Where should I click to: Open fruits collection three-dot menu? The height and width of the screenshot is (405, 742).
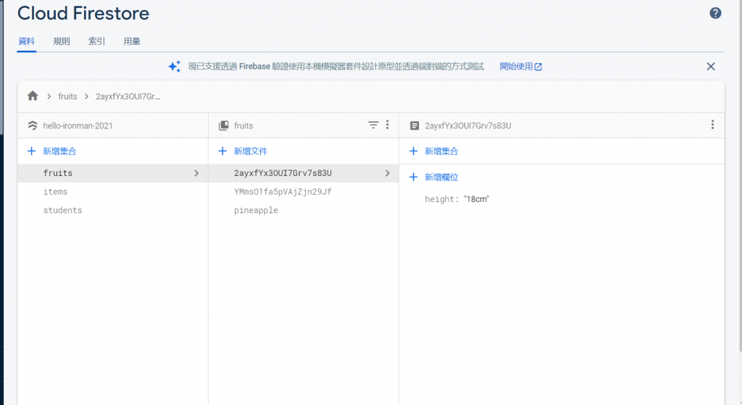387,125
